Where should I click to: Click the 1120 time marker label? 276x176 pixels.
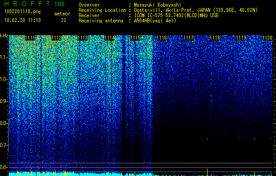click(267, 38)
